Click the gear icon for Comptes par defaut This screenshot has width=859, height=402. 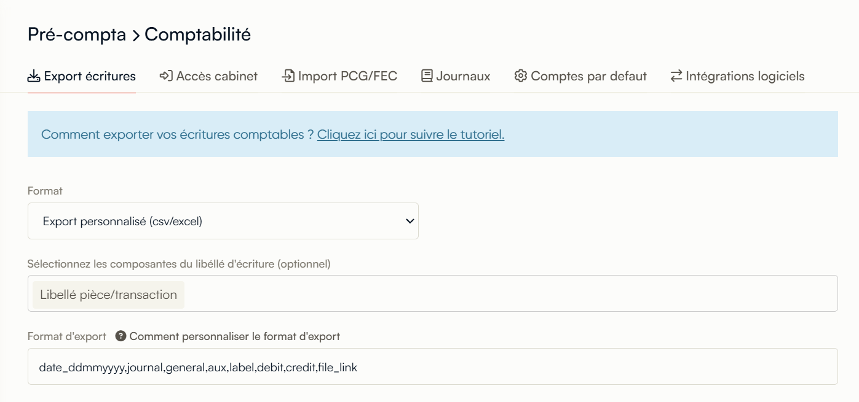tap(521, 76)
